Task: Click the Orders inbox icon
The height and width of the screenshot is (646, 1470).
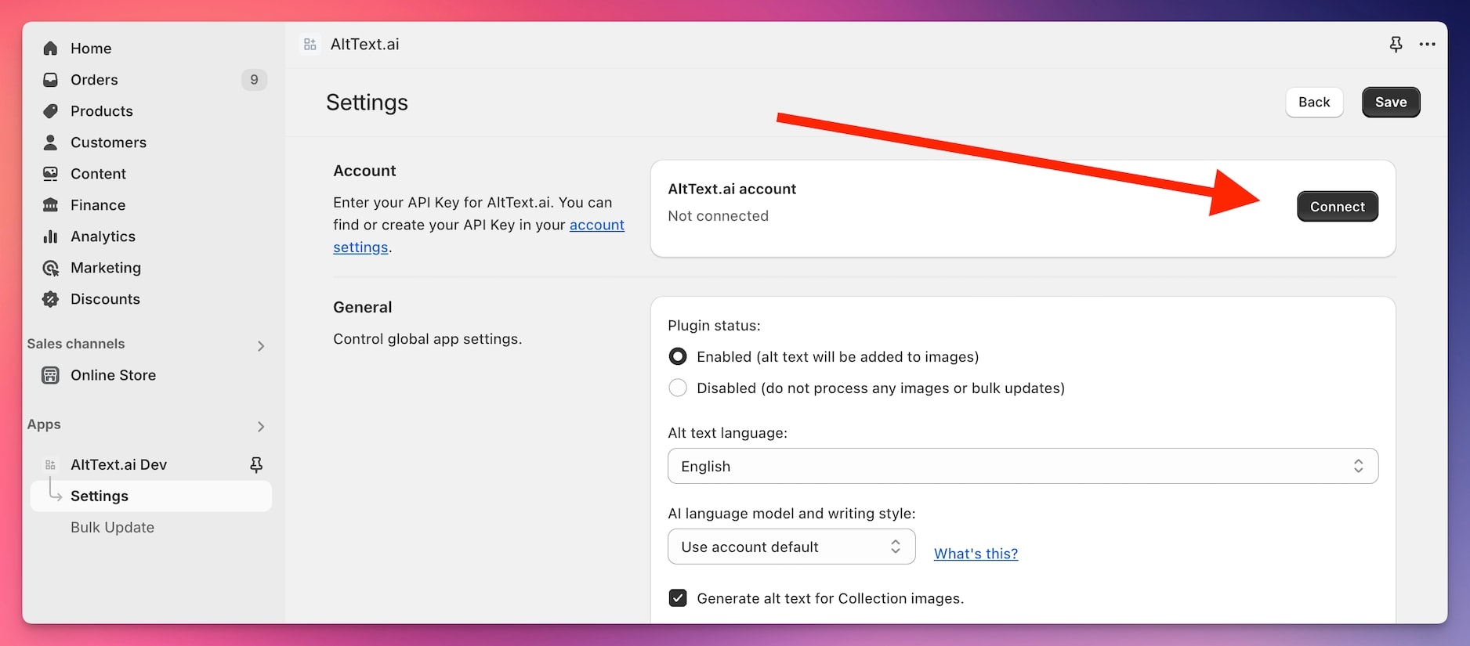Action: pos(50,80)
